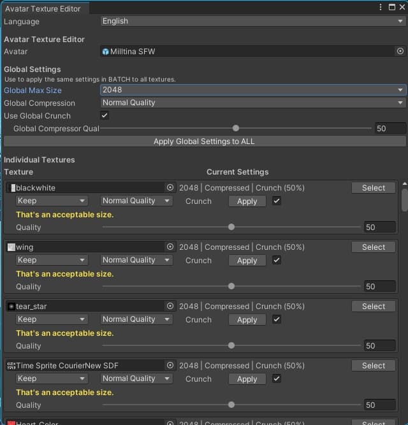The height and width of the screenshot is (425, 408).
Task: Open object picker for Time Sprite texture
Action: coord(170,366)
